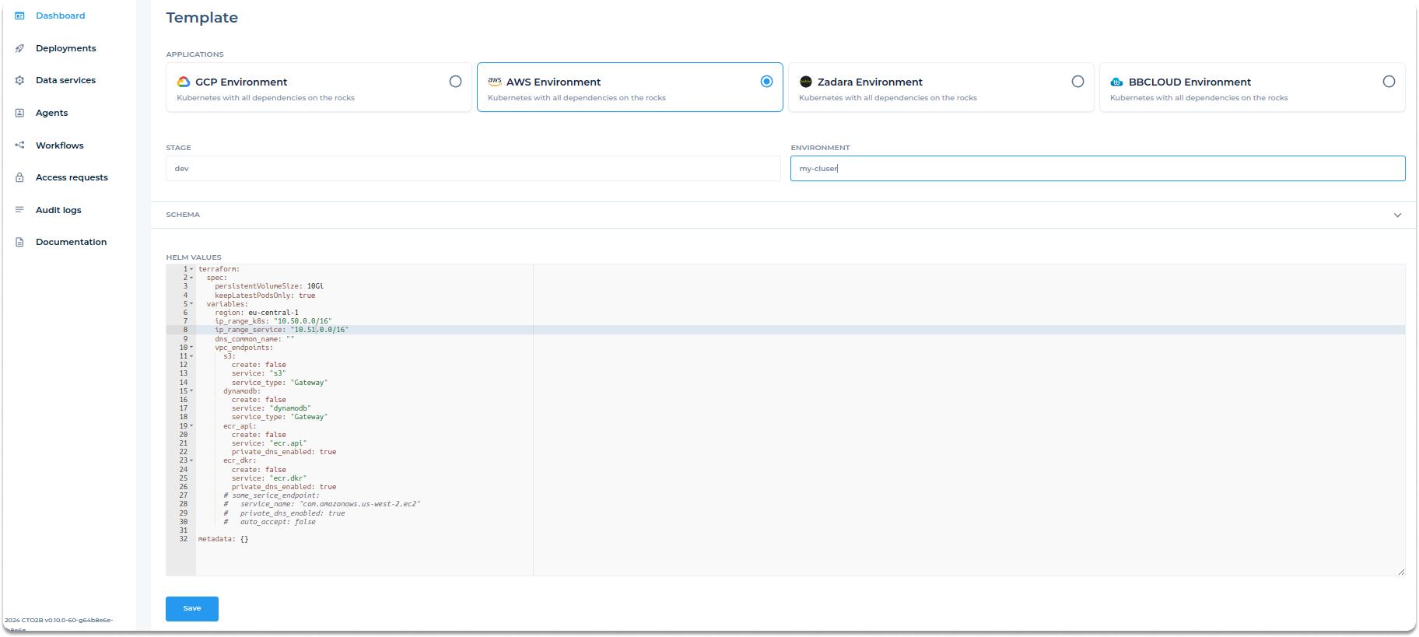This screenshot has height=637, width=1419.
Task: Open Audit logs page
Action: [58, 210]
